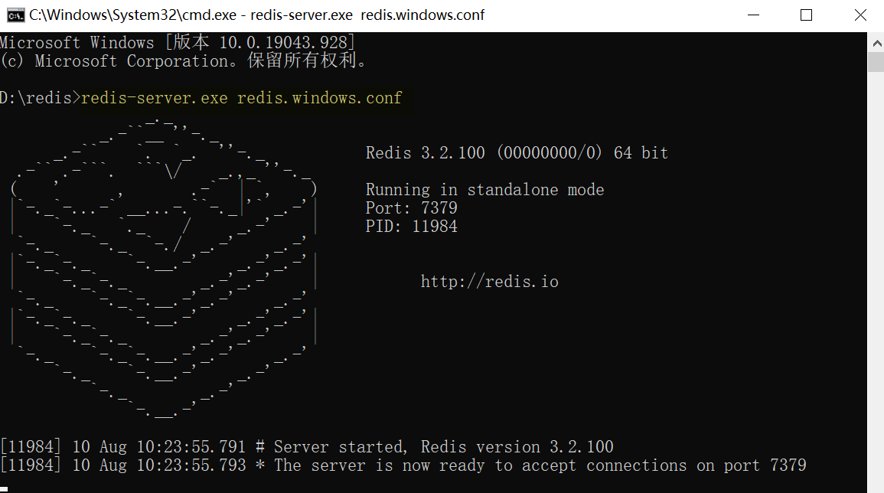Image resolution: width=884 pixels, height=493 pixels.
Task: Click the "Port: 7379" line
Action: coord(411,208)
